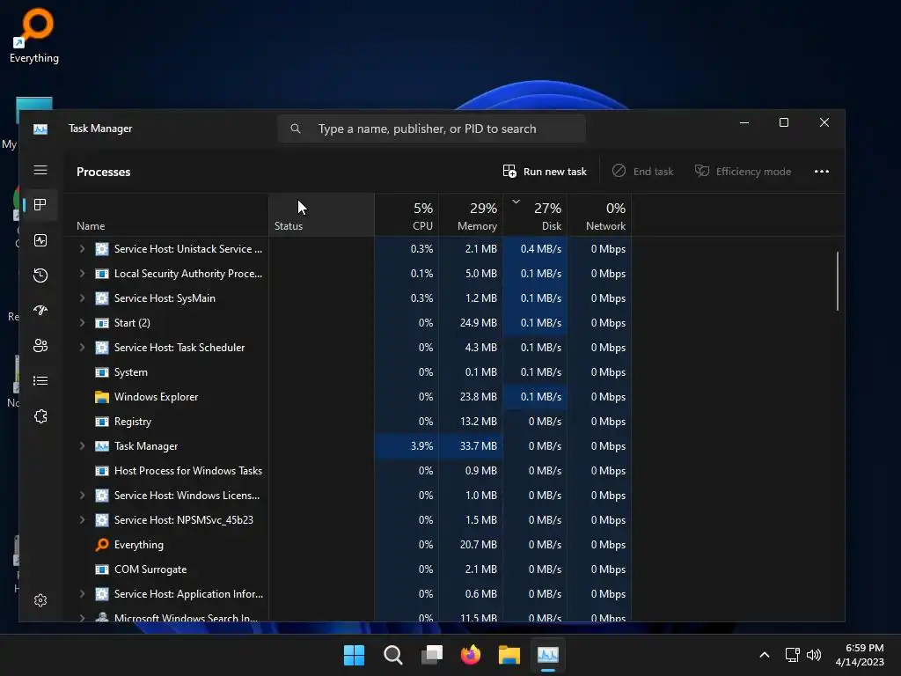
Task: Open the App history sidebar icon
Action: 40,276
